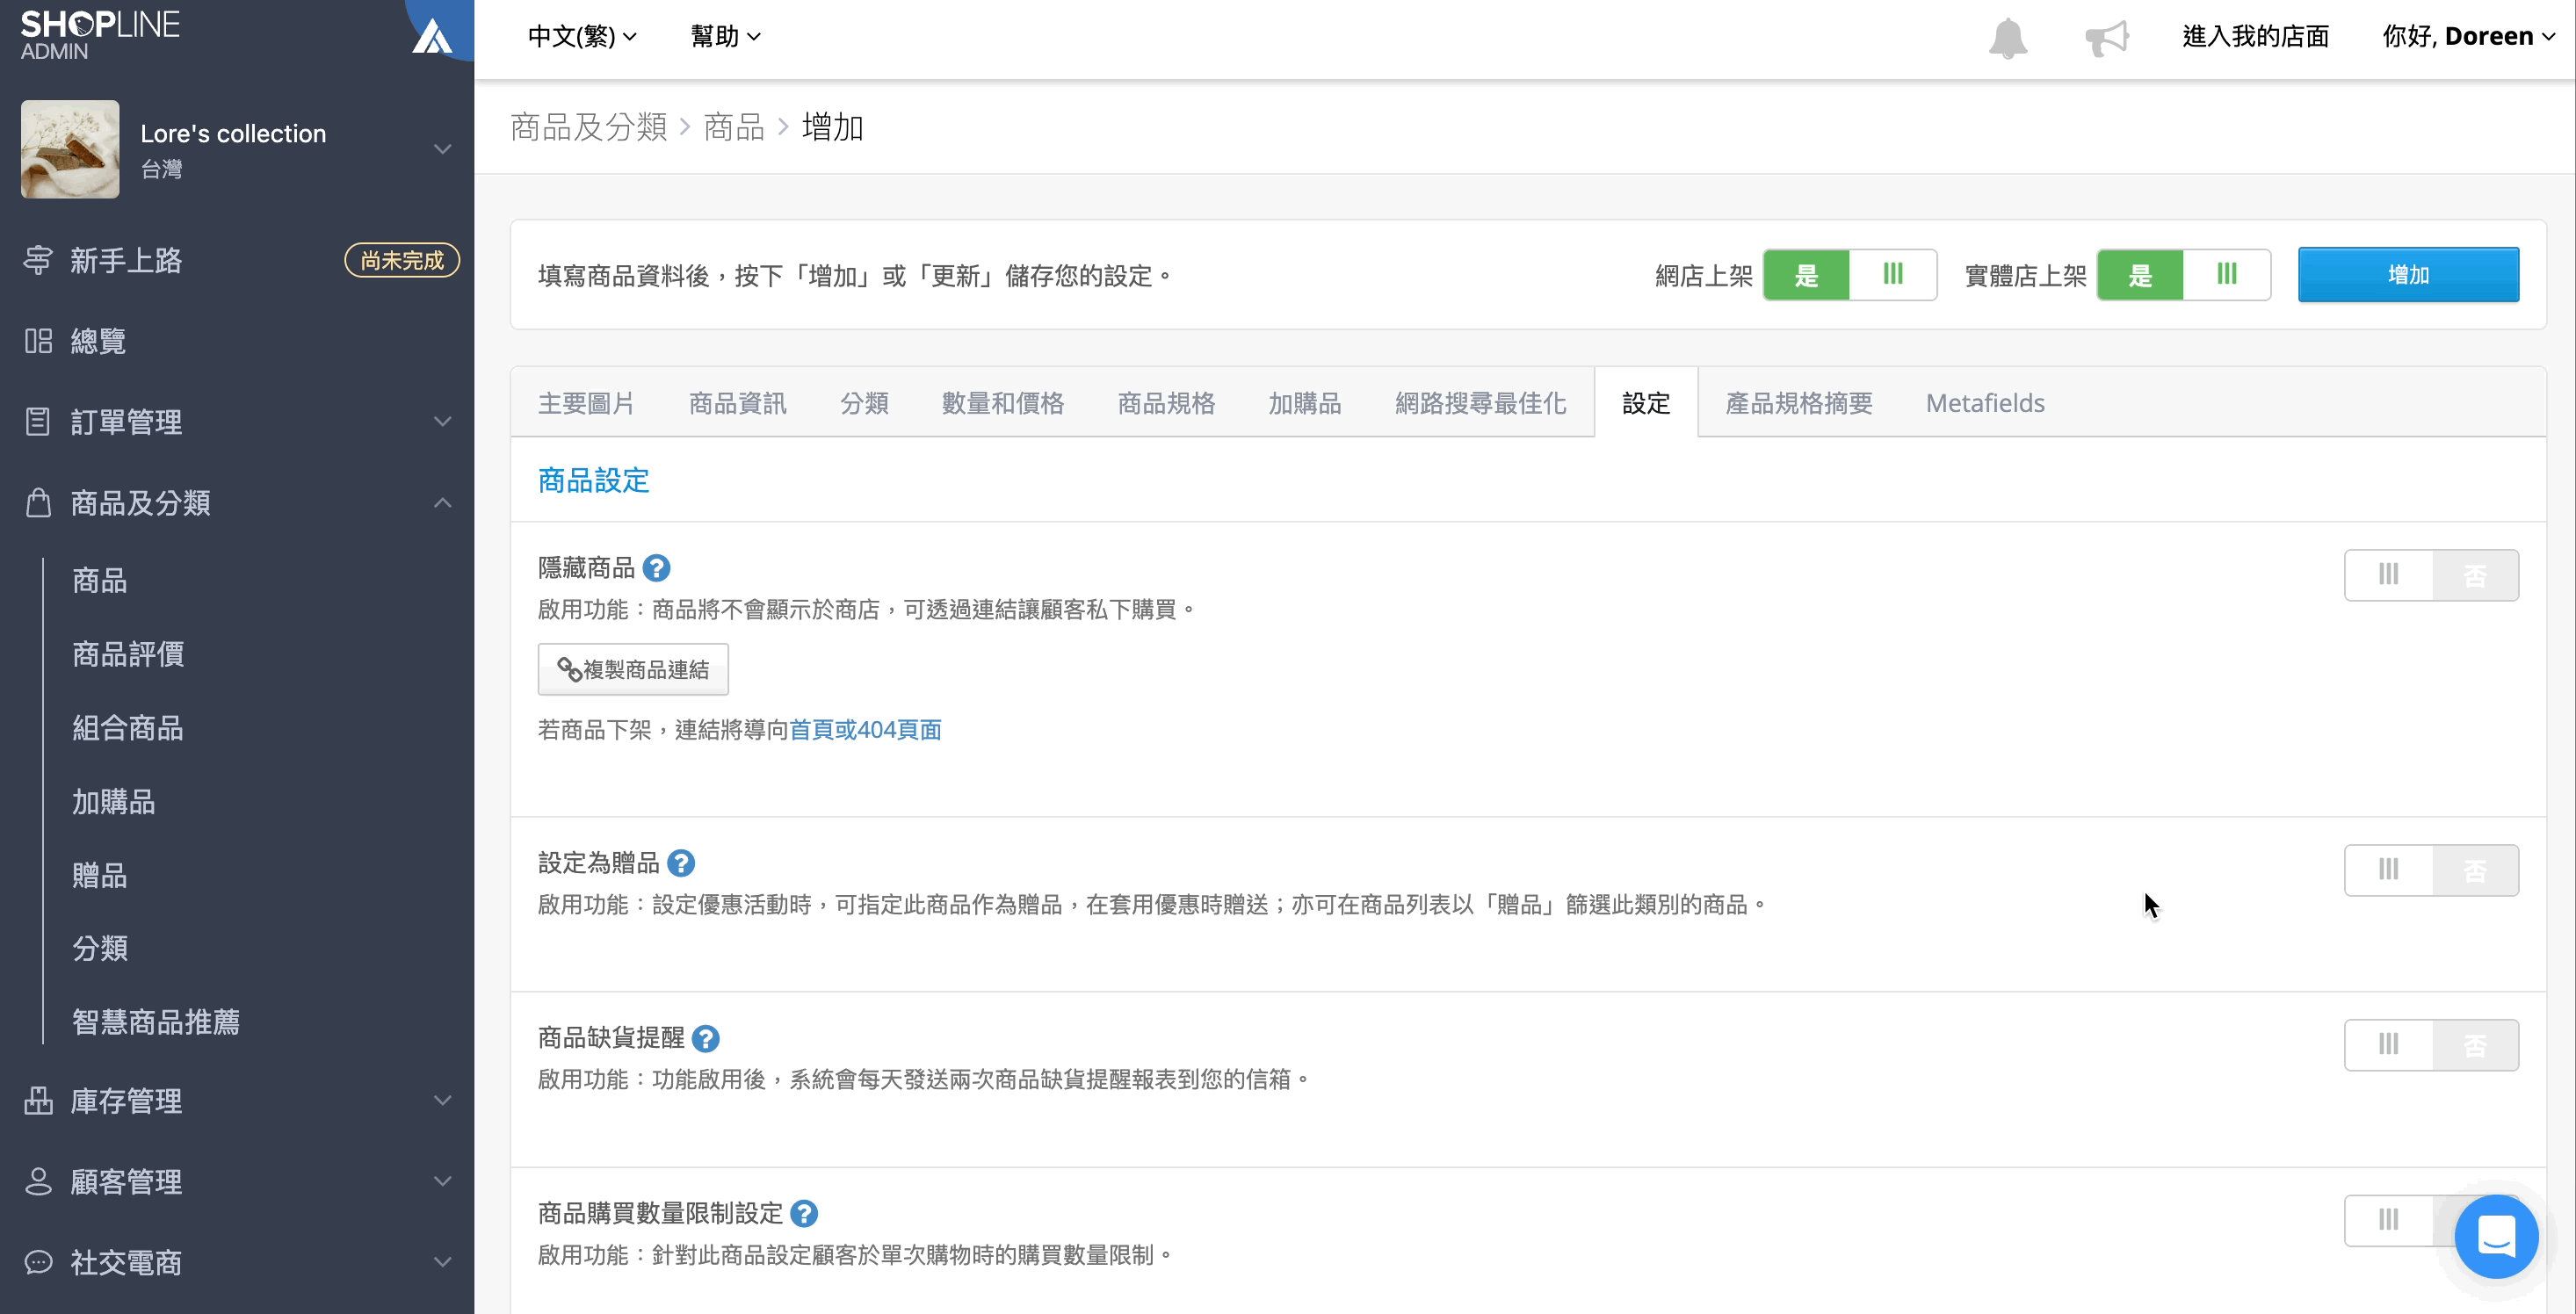This screenshot has height=1314, width=2576.
Task: Click the notification bell icon
Action: pos(2007,38)
